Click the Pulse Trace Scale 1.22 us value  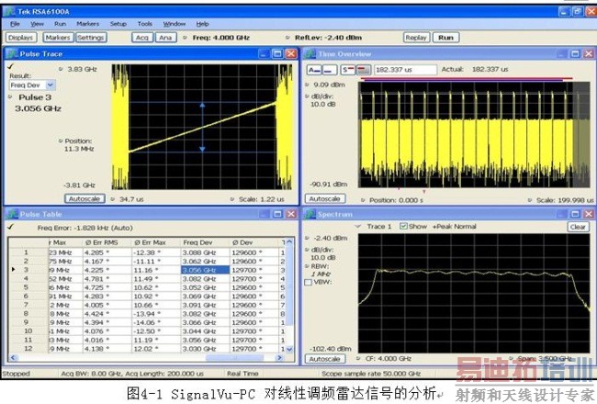click(x=262, y=199)
